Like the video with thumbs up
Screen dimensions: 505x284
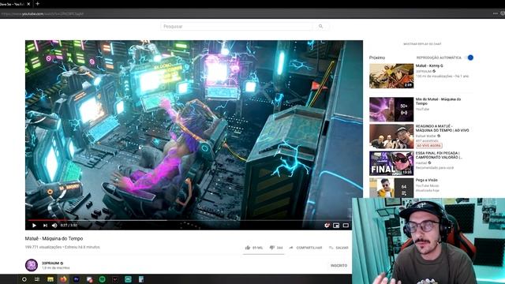pos(254,248)
